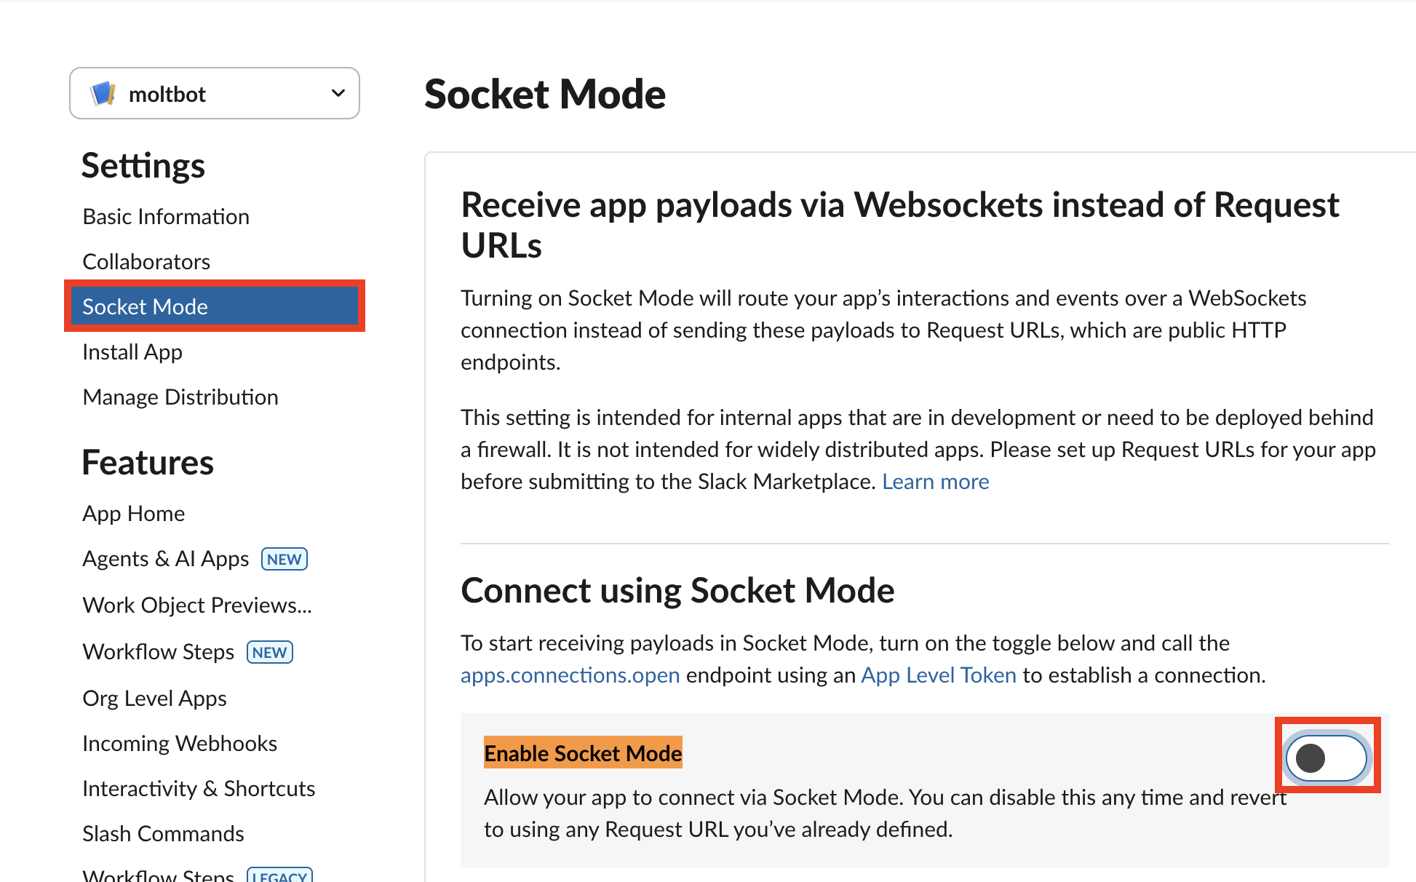Expand the moltbot app selector dropdown

tap(338, 93)
